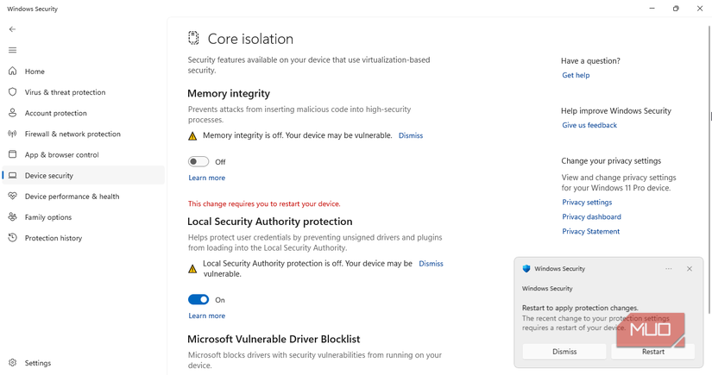Open Privacy settings link

[587, 203]
